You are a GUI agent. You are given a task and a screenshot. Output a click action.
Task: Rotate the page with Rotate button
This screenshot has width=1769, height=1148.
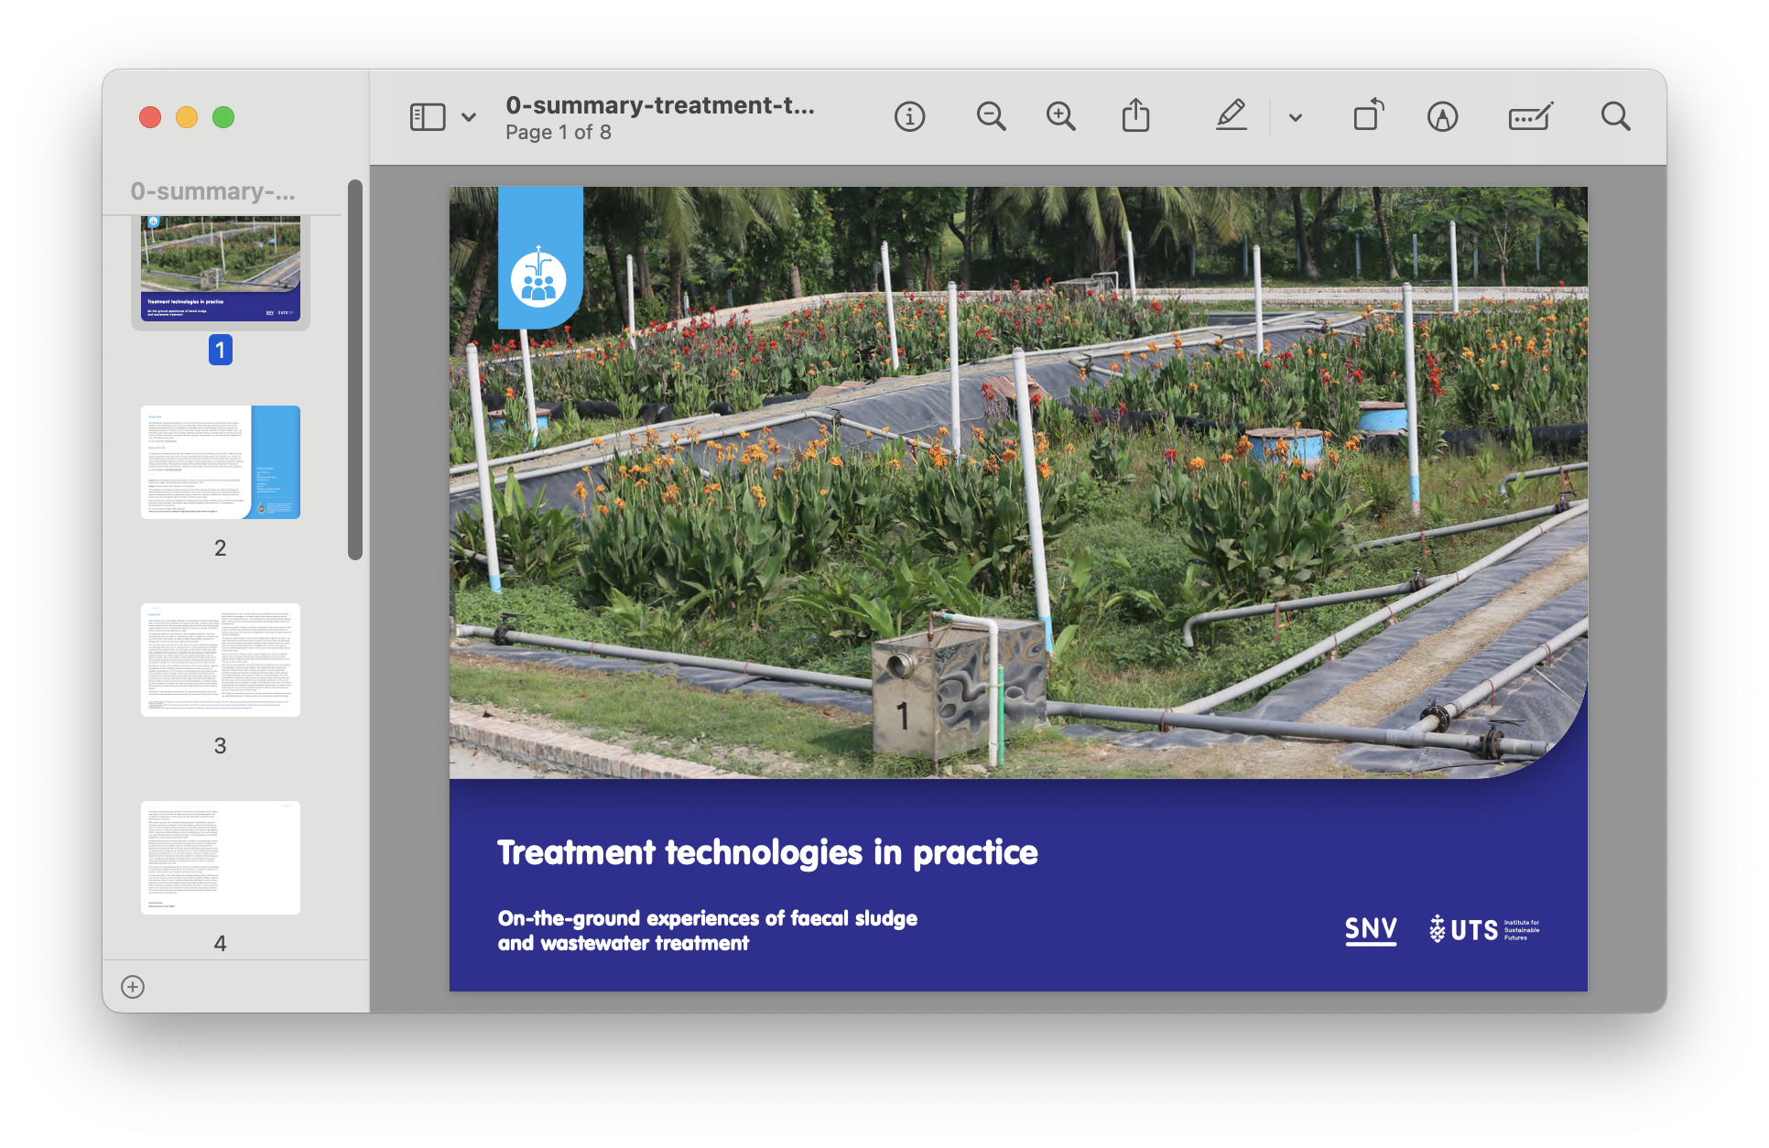pos(1368,117)
